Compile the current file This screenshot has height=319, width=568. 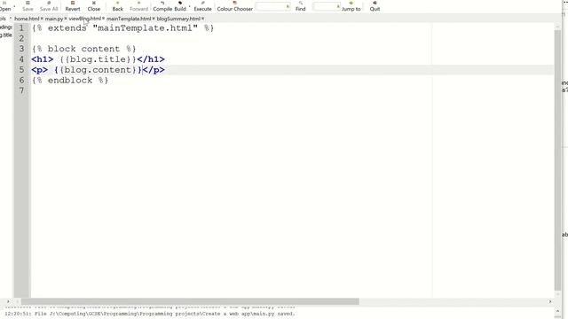162,6
